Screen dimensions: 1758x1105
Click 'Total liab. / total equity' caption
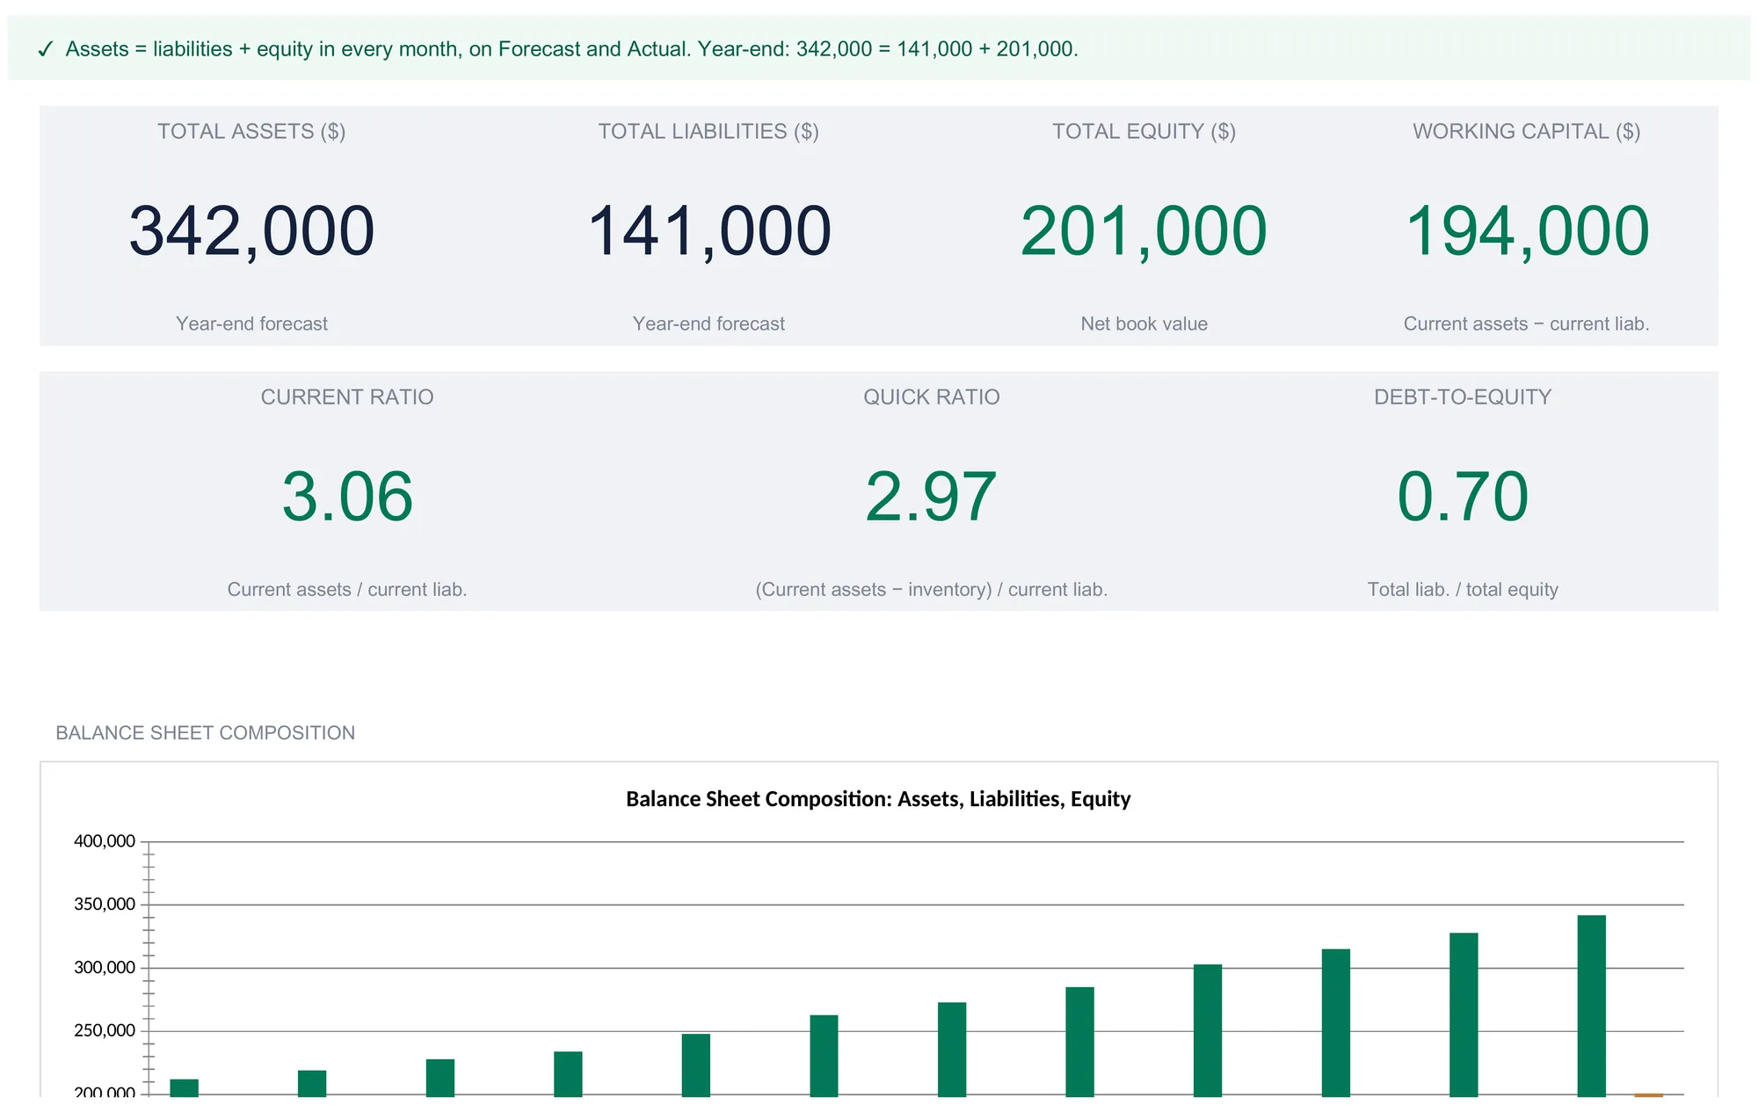click(1463, 589)
